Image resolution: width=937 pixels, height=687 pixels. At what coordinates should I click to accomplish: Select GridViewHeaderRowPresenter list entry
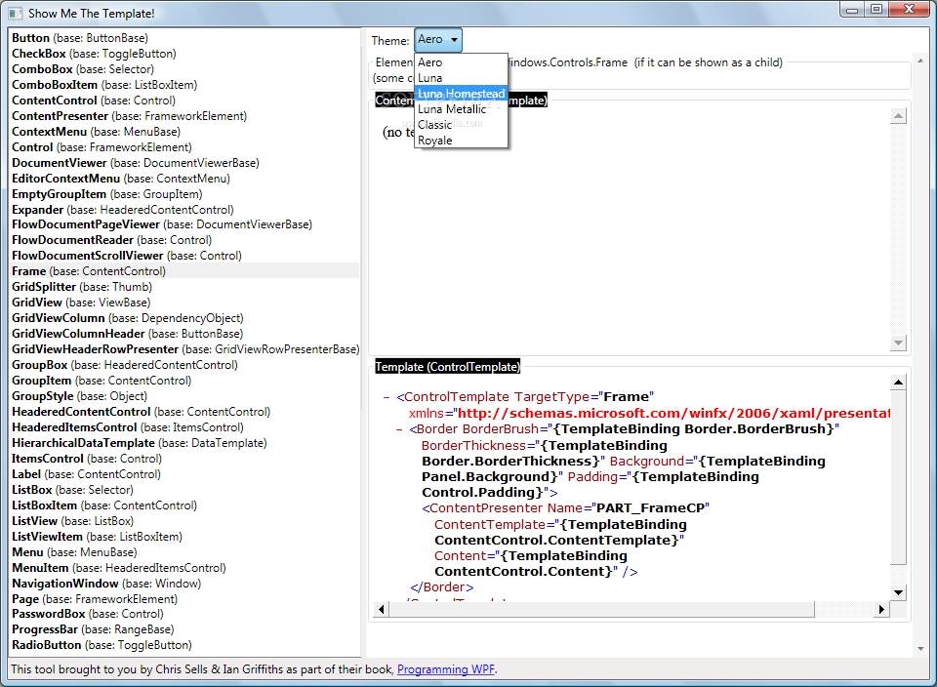[185, 349]
